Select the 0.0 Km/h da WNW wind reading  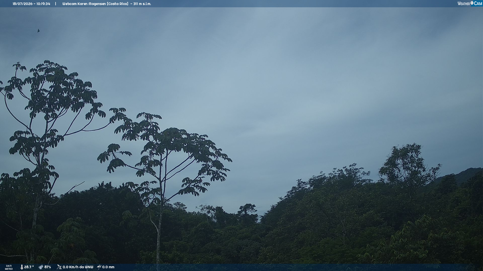tap(78, 267)
